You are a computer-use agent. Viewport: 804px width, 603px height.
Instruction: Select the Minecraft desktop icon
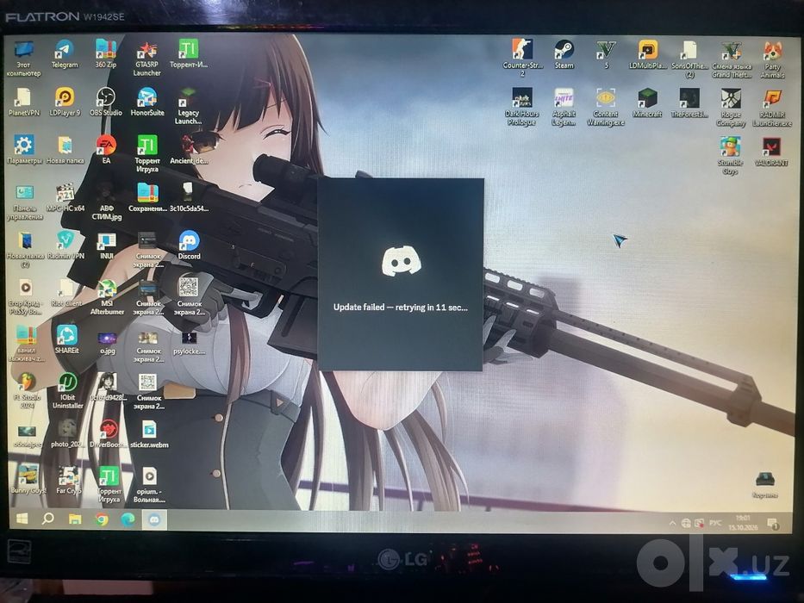tap(647, 103)
